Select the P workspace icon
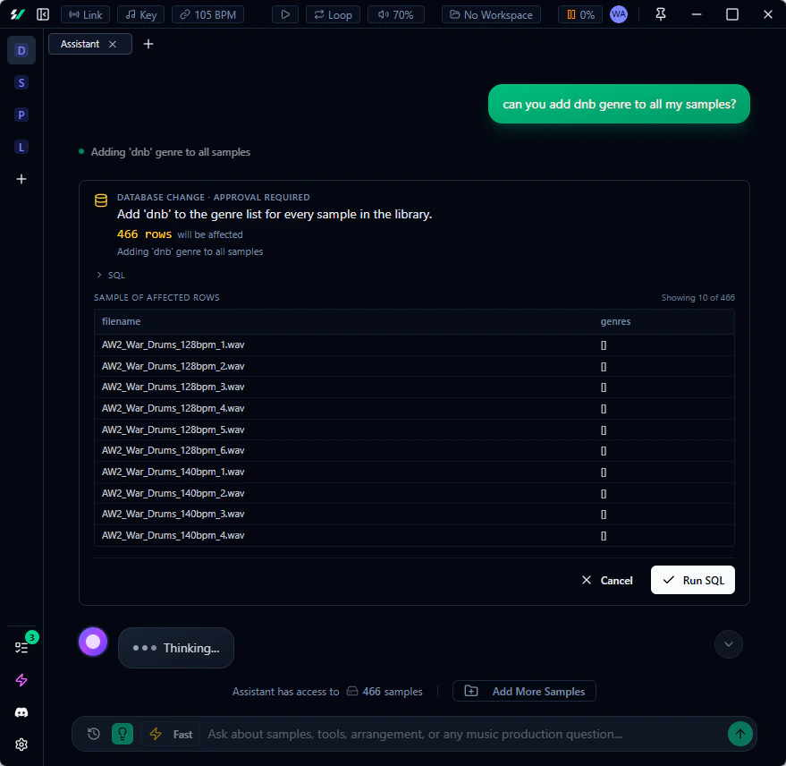 click(x=21, y=115)
